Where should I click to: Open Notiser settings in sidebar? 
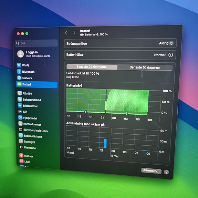pos(26,156)
